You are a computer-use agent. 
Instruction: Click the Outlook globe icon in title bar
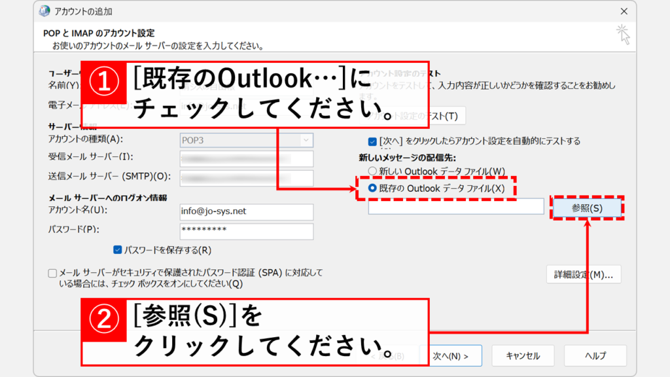click(44, 11)
